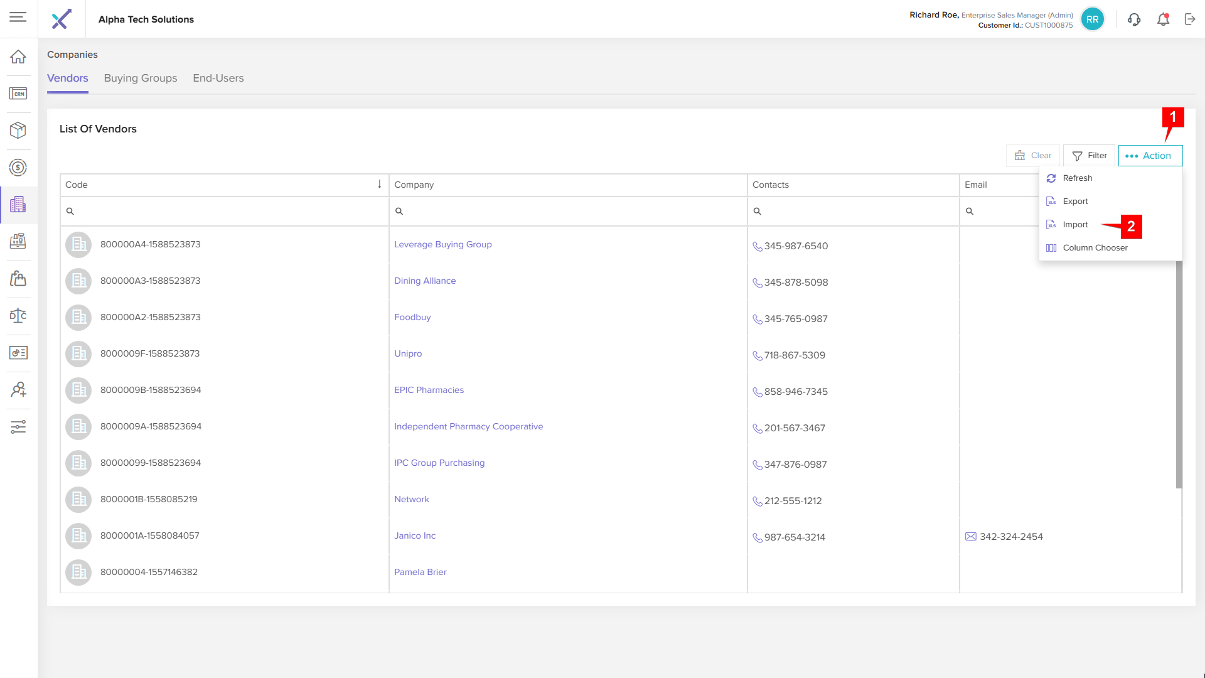Open RR user avatar menu
This screenshot has height=678, width=1205.
(1092, 19)
